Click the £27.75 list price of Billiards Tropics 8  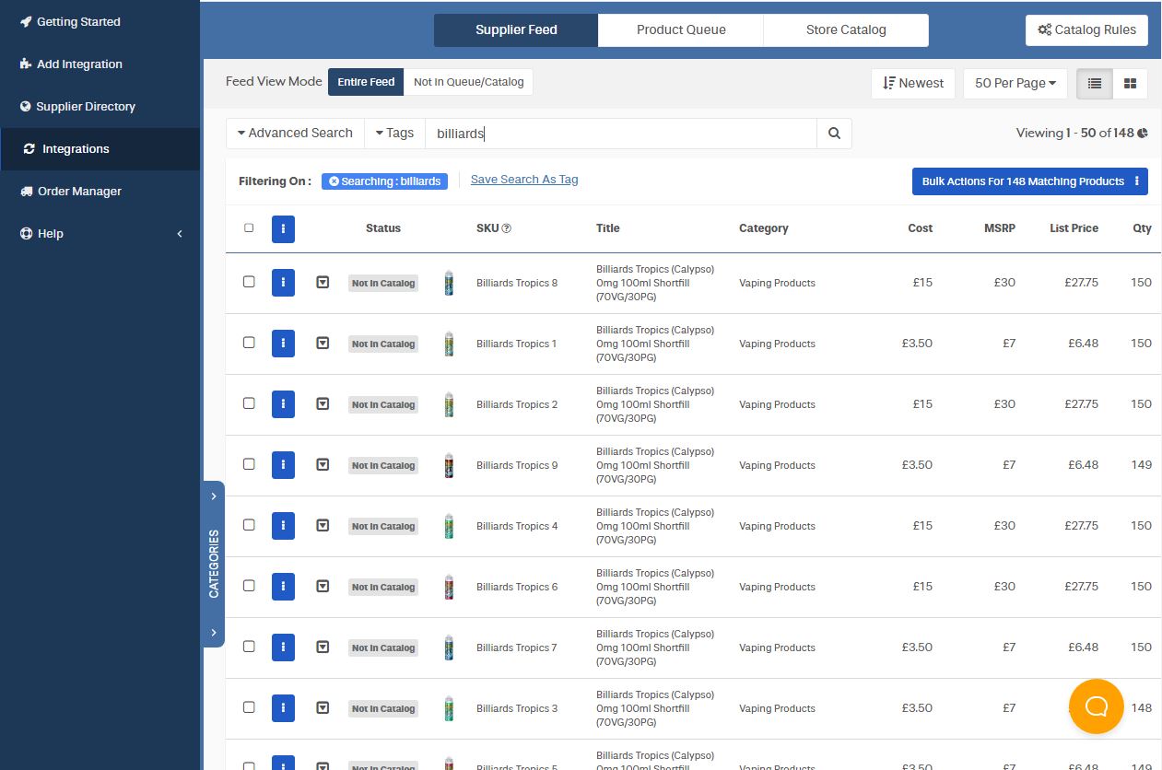click(x=1081, y=283)
